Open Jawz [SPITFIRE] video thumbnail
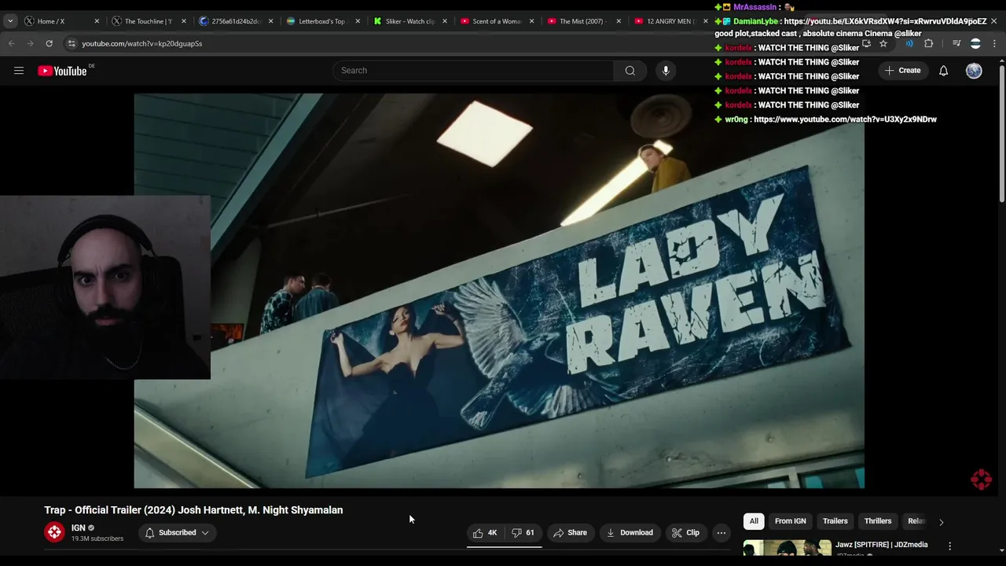This screenshot has height=566, width=1006. click(787, 547)
